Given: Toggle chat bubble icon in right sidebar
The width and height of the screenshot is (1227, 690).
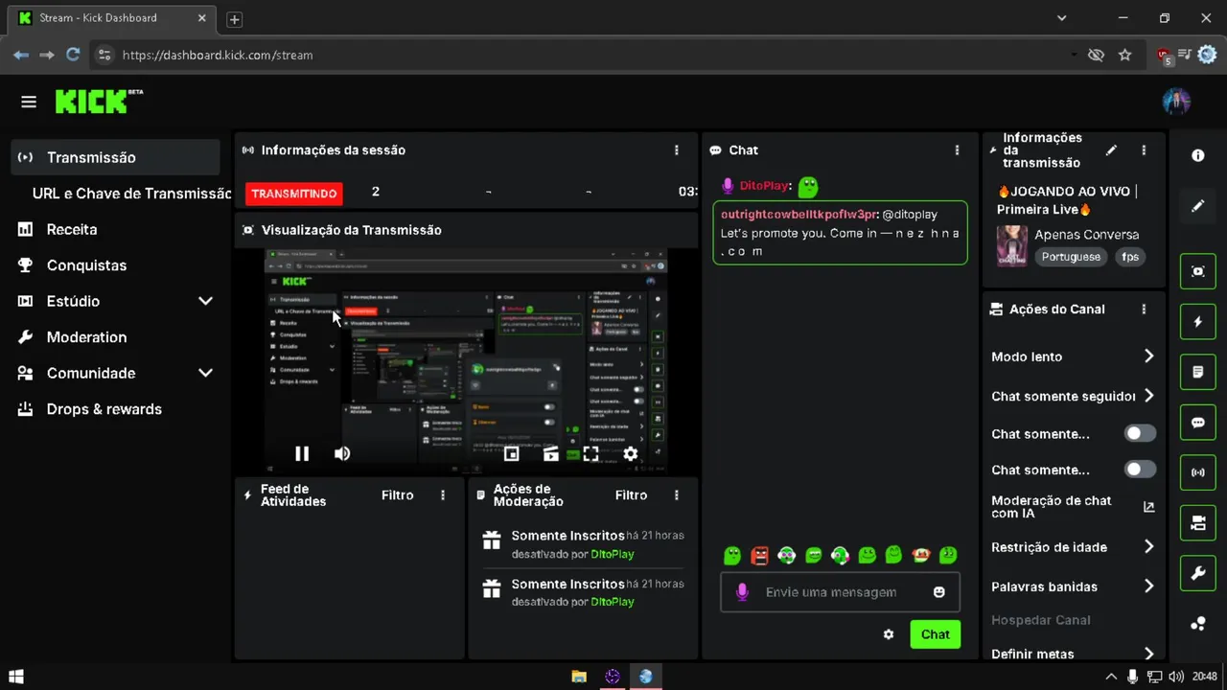Looking at the screenshot, I should (1198, 423).
